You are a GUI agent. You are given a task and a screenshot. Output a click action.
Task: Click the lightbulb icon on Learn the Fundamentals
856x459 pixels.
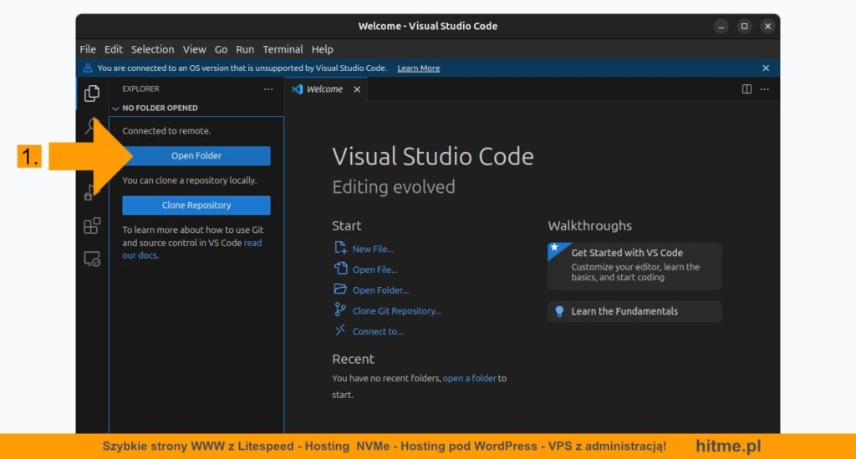[559, 311]
